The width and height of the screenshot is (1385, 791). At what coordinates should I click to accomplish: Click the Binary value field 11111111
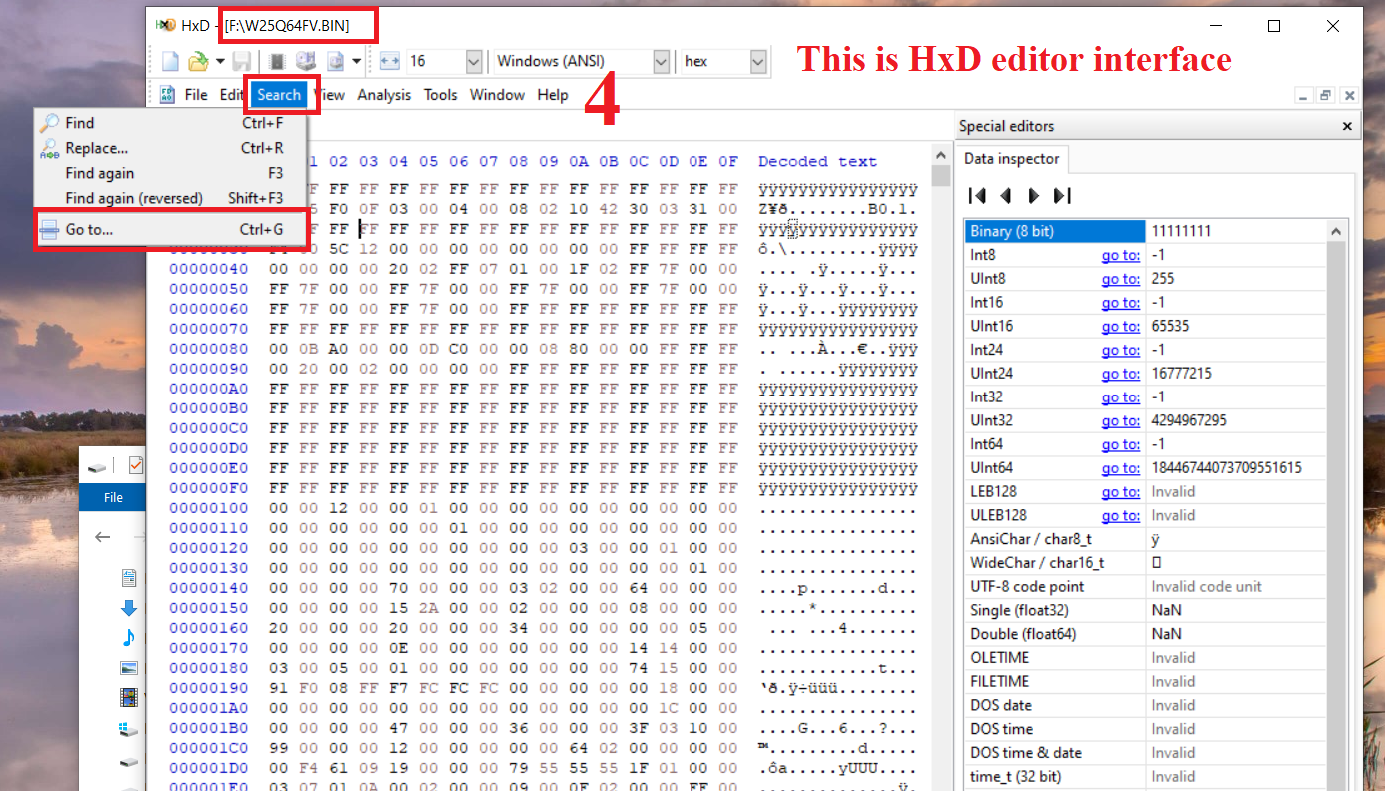(1236, 231)
